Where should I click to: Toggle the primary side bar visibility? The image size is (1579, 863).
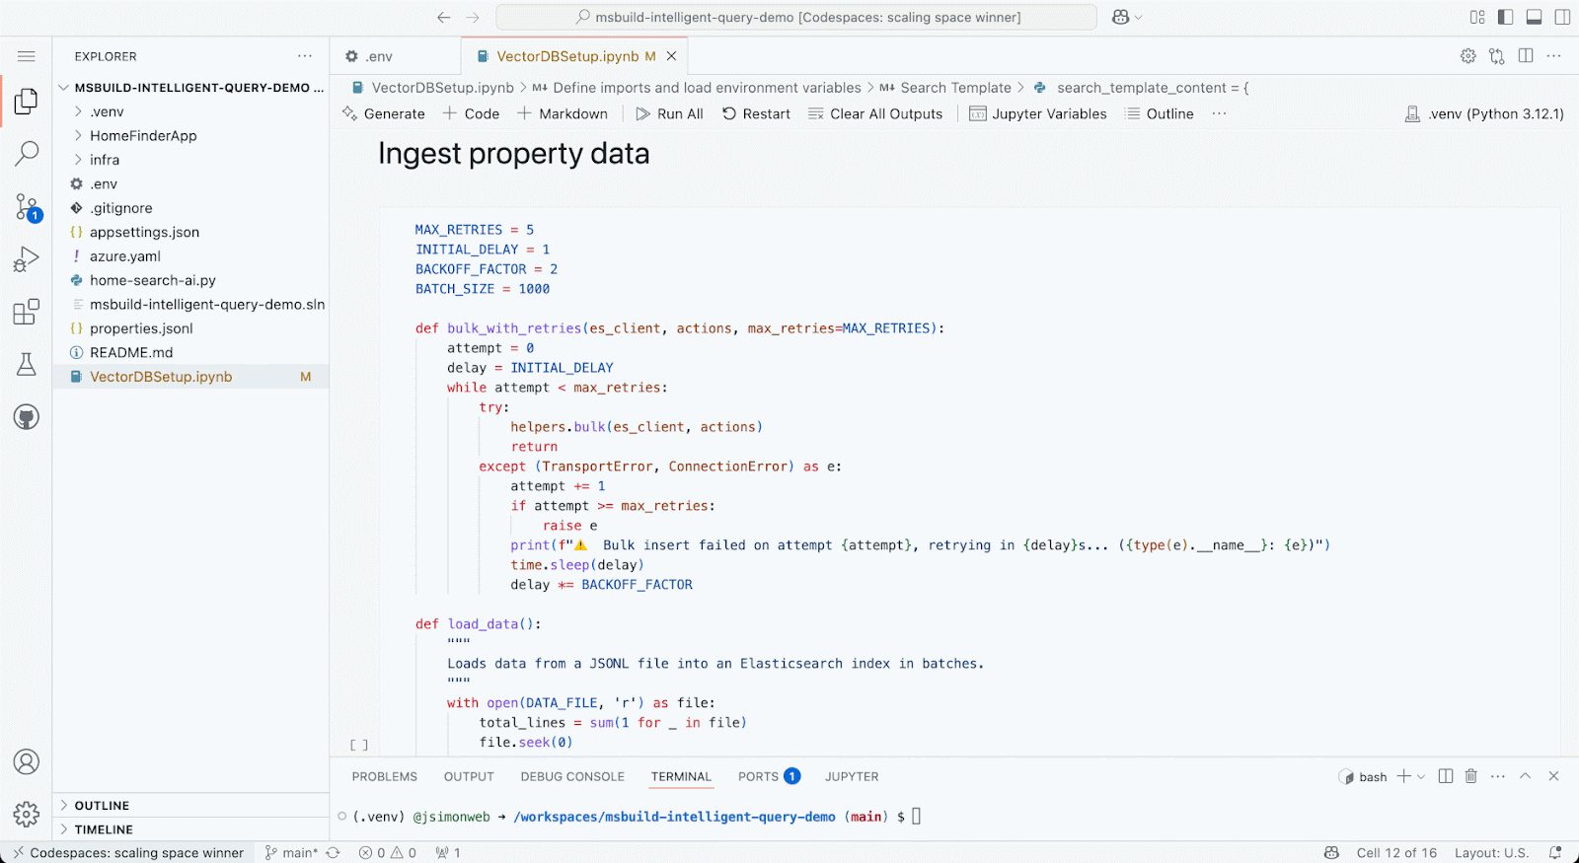click(x=1505, y=17)
